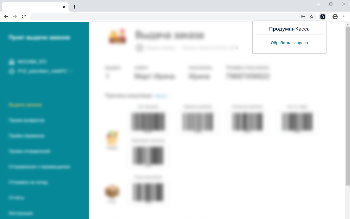Click the Обработка запроса text in popup
This screenshot has width=350, height=219.
pyautogui.click(x=289, y=43)
